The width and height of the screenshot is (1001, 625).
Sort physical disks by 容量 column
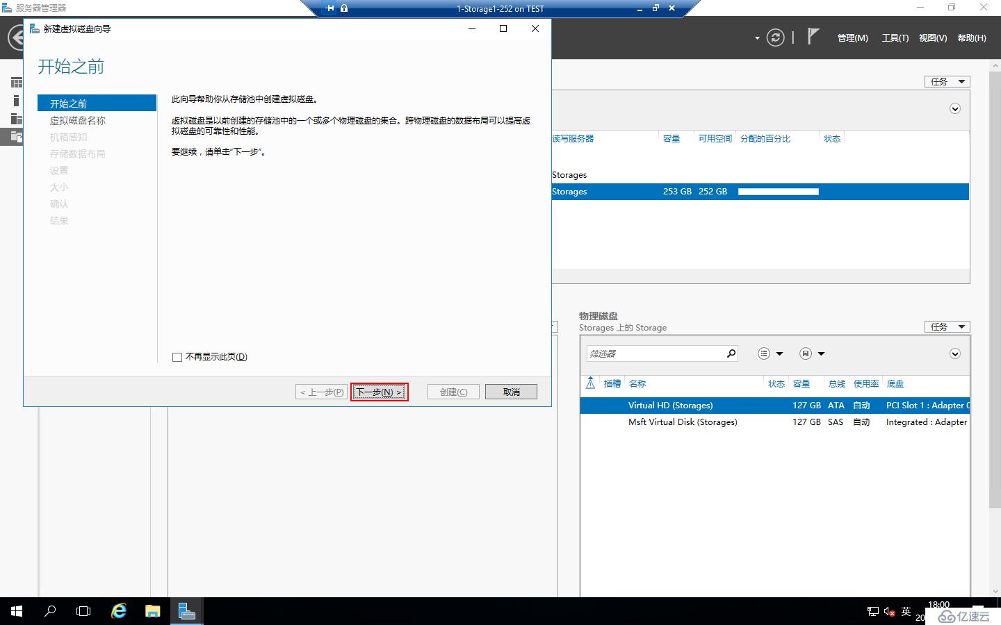coord(801,383)
